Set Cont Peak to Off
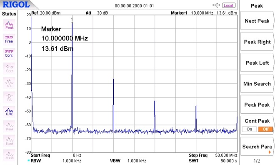The width and height of the screenshot is (275, 165). coord(265,129)
